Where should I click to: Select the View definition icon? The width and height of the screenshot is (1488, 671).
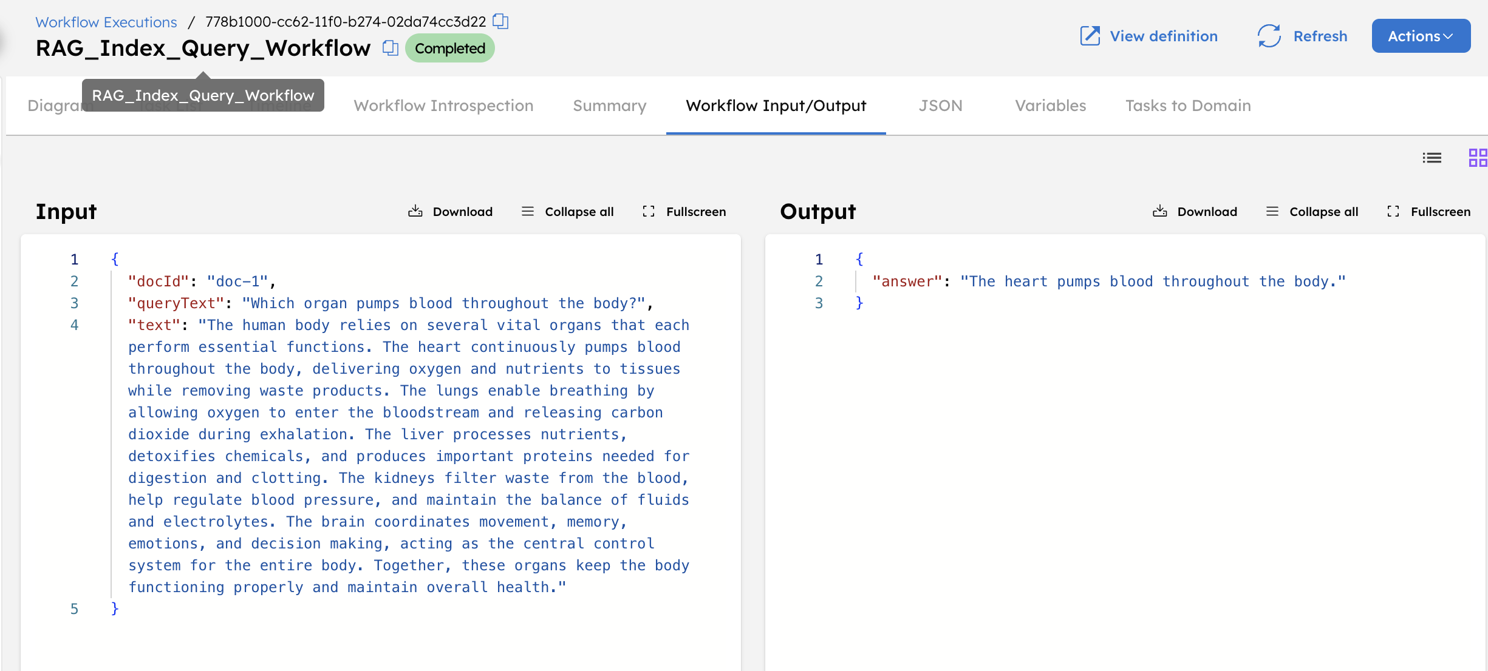pos(1090,36)
